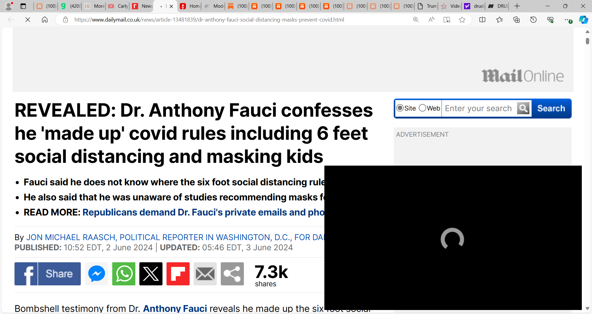Open generic share options icon
Image resolution: width=592 pixels, height=314 pixels.
[232, 274]
